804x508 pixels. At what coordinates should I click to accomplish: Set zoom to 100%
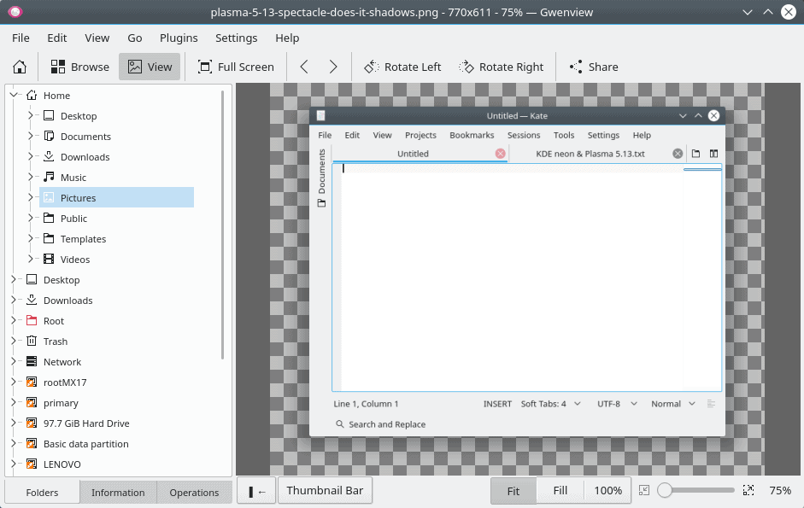click(608, 491)
